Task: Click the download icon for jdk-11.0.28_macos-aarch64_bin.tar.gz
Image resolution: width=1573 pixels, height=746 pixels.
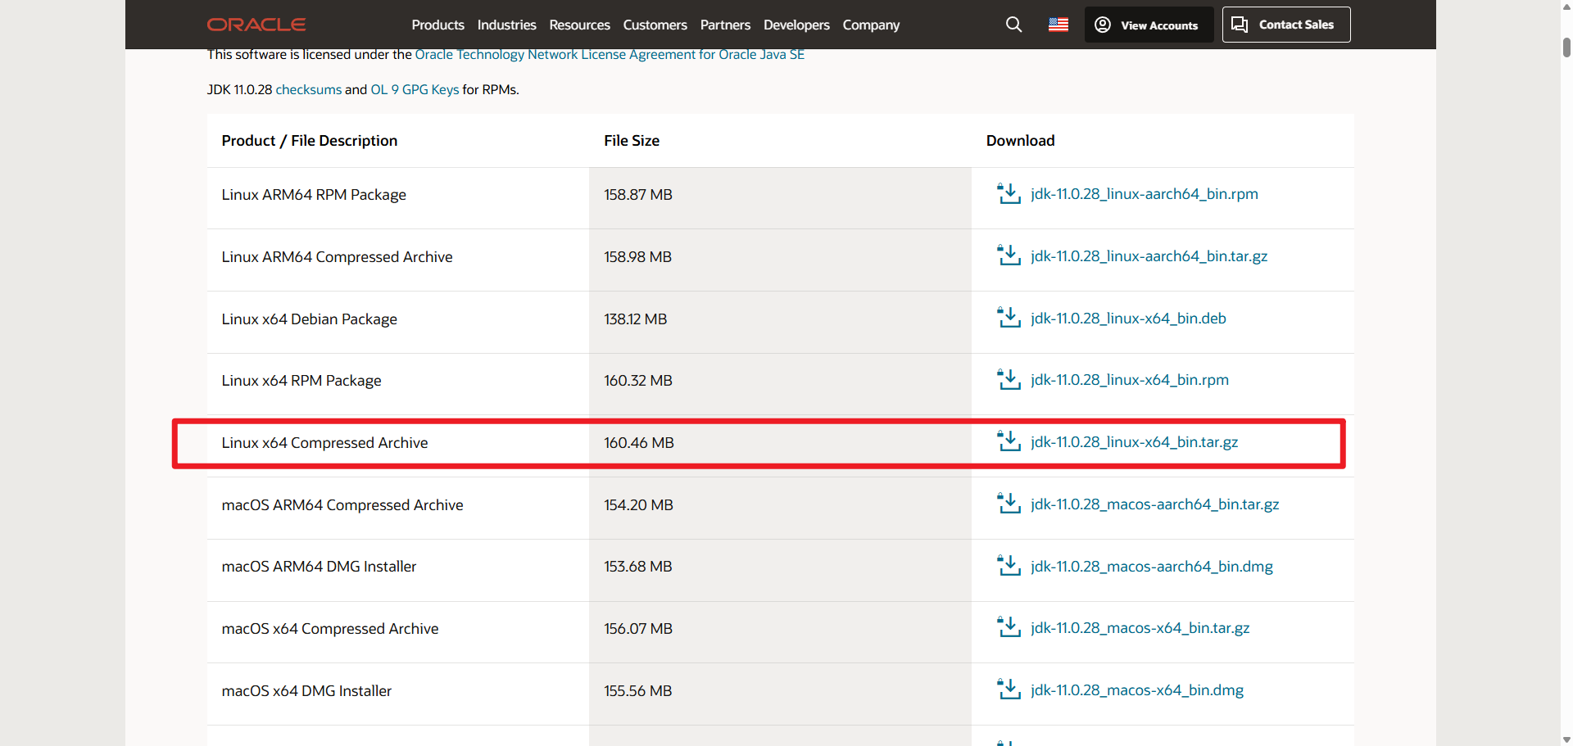Action: pos(1009,504)
